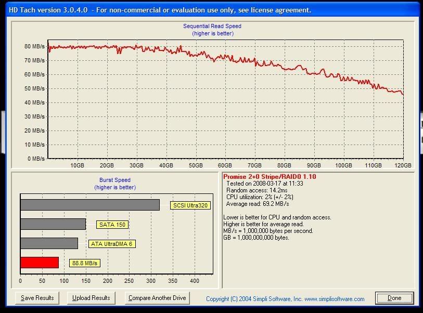Click the 60GB axis label

pos(225,165)
